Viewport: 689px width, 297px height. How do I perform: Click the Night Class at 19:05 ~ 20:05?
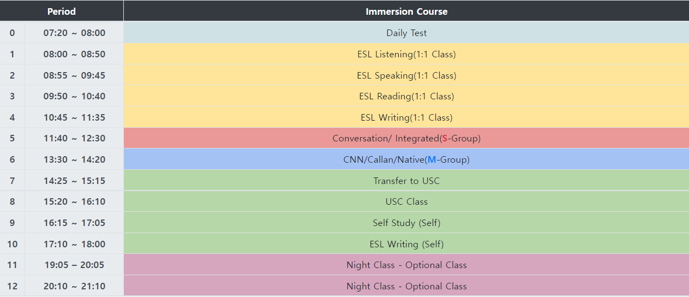tap(406, 265)
